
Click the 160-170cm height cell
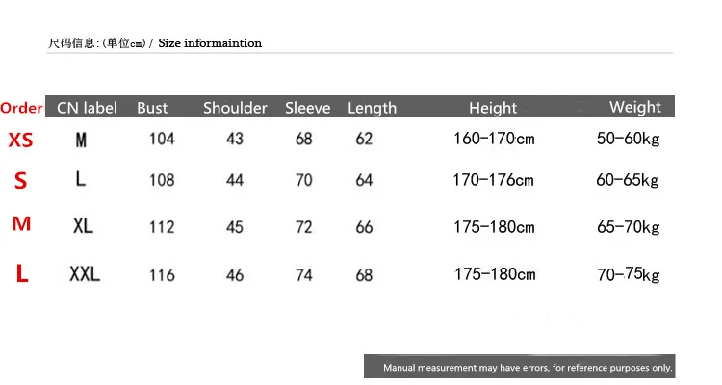(x=494, y=139)
